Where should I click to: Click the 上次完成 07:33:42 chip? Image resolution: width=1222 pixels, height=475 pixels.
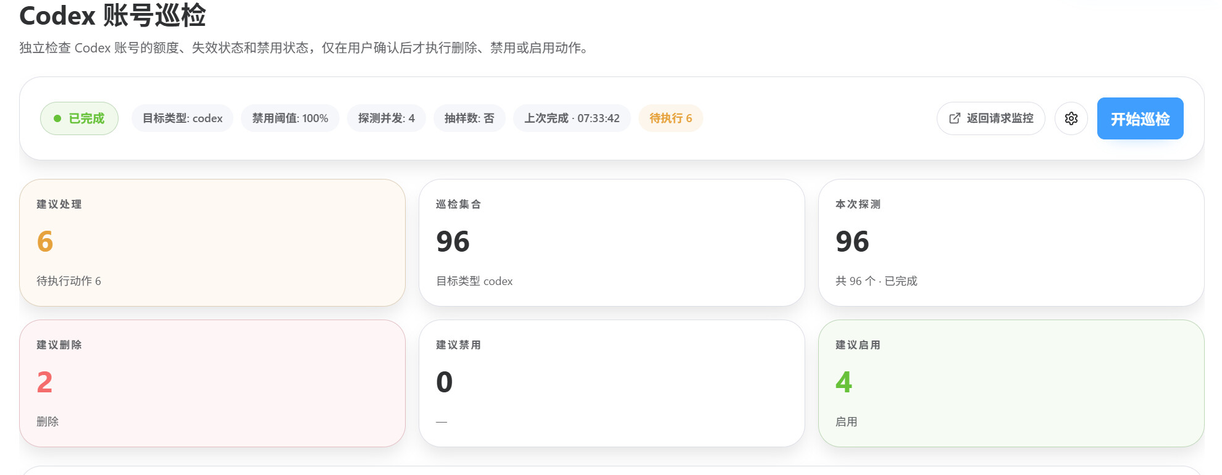point(572,118)
